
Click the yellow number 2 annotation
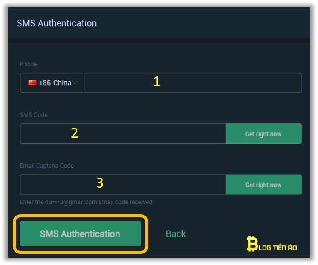pos(74,133)
